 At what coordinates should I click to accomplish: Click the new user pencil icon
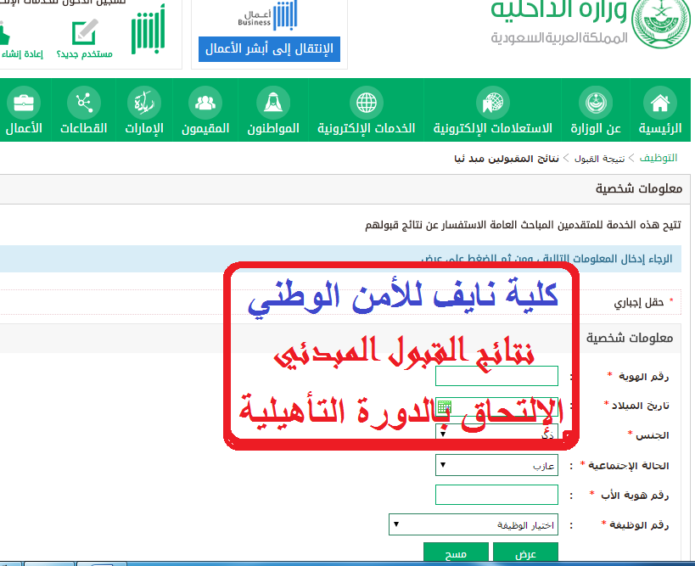(x=84, y=31)
